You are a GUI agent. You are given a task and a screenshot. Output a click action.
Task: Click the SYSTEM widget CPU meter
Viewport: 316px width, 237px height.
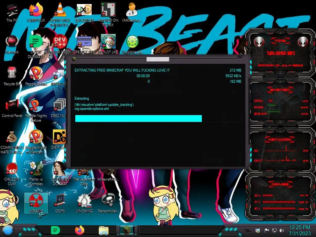(281, 101)
